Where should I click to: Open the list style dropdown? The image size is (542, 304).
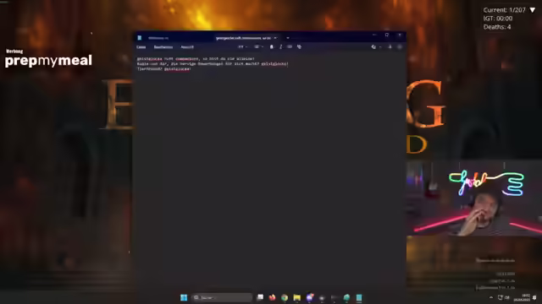[258, 47]
